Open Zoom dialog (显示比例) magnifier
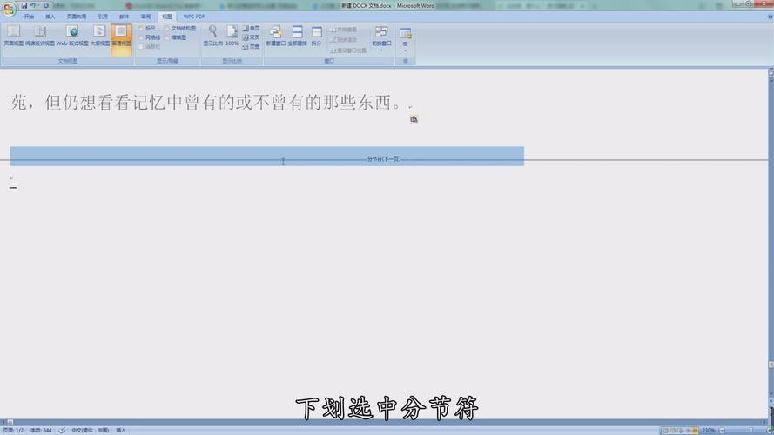This screenshot has height=435, width=774. pos(212,36)
